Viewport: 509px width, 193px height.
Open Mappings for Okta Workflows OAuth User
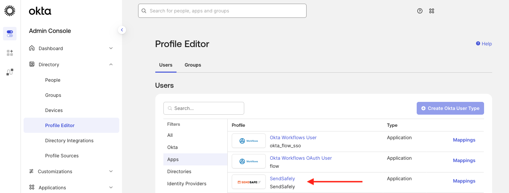[x=464, y=160]
